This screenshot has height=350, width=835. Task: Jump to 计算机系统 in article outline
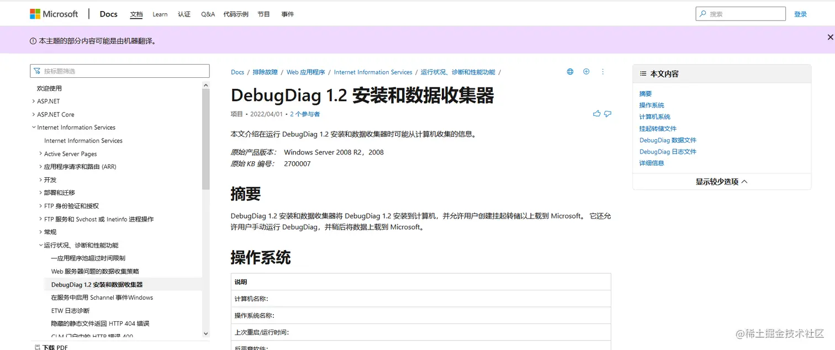pos(655,117)
